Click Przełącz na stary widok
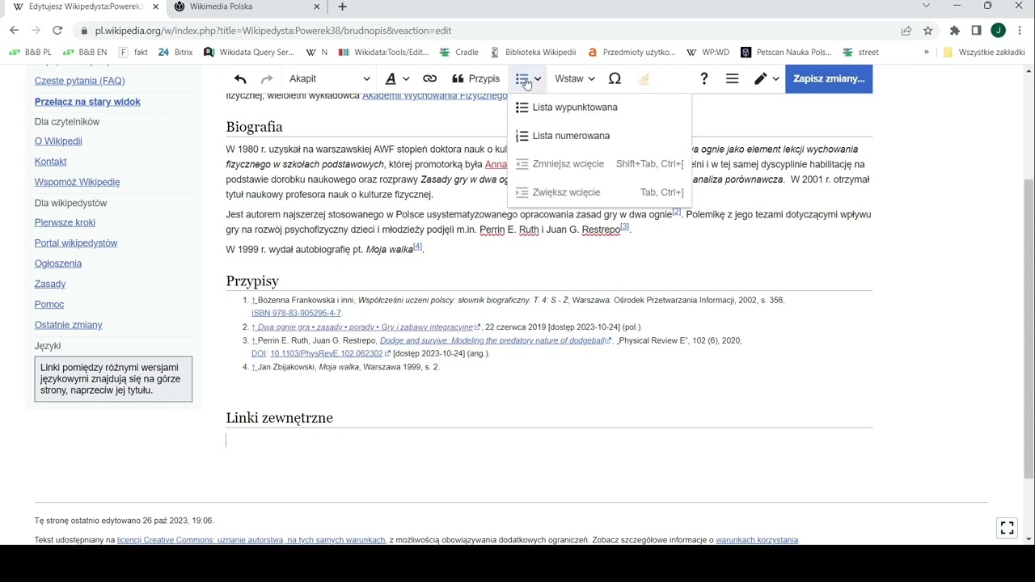This screenshot has height=582, width=1035. [87, 102]
